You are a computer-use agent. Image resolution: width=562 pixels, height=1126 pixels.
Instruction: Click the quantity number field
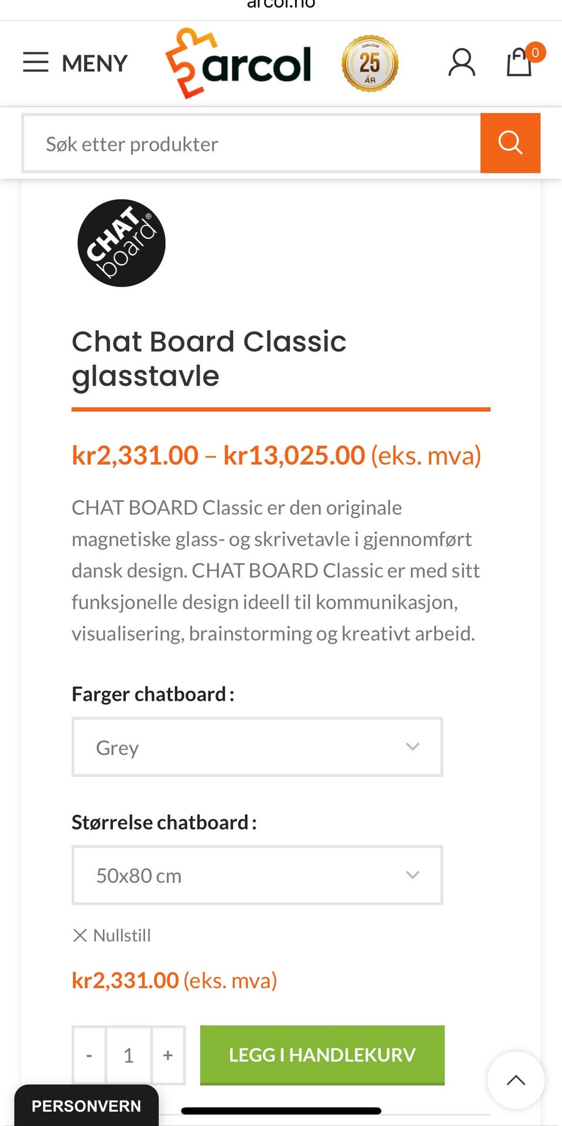(x=129, y=1055)
